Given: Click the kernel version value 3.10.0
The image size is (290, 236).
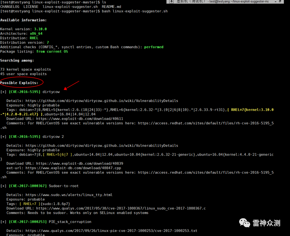Looking at the screenshot, I should [40, 29].
